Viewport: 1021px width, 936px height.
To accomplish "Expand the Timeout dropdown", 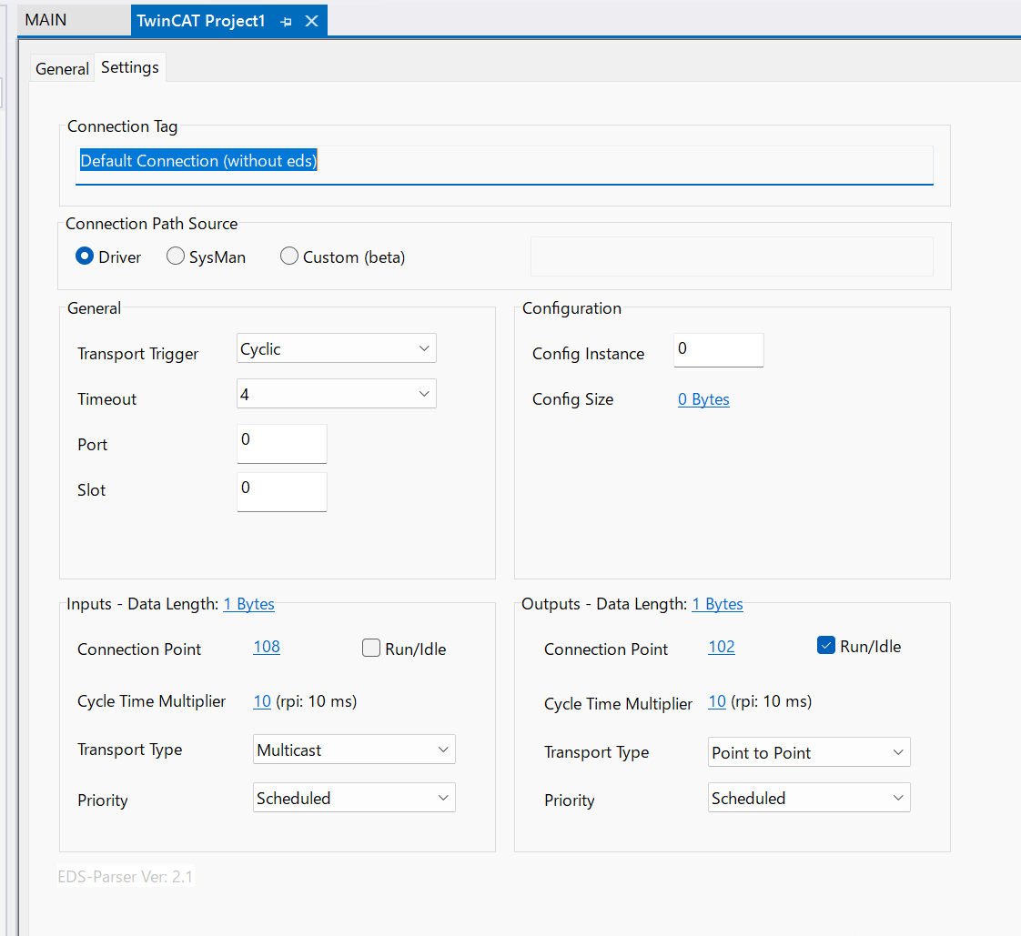I will click(336, 394).
